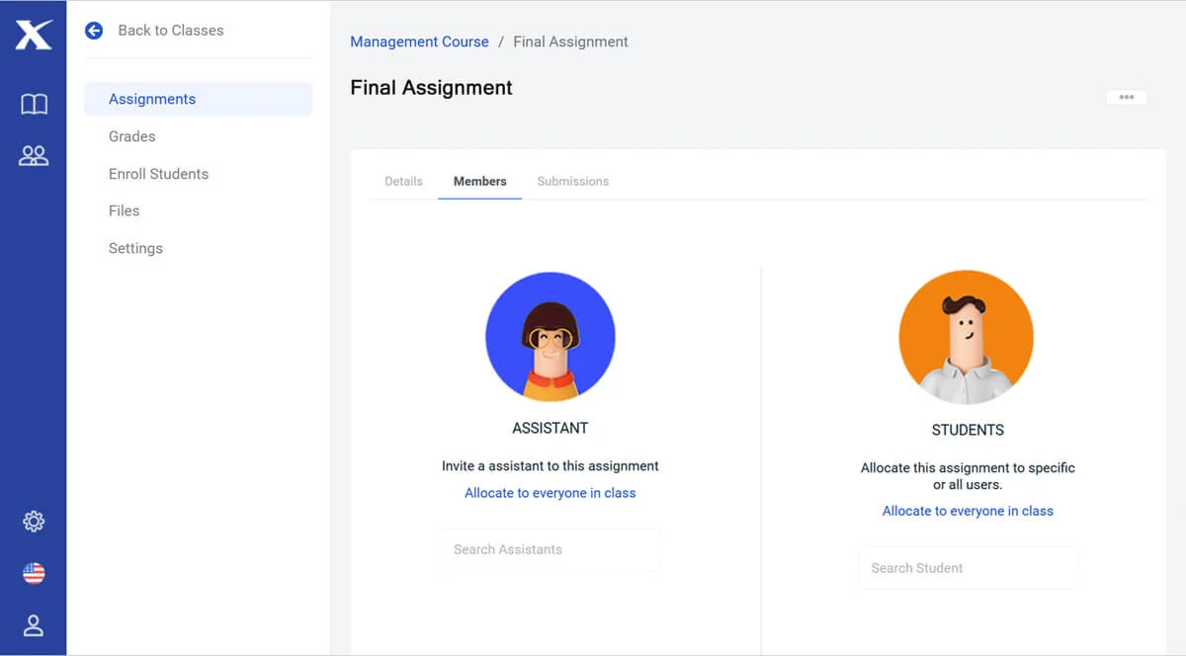Open the courses book icon
Screen dimensions: 1186x656
pyautogui.click(x=34, y=104)
